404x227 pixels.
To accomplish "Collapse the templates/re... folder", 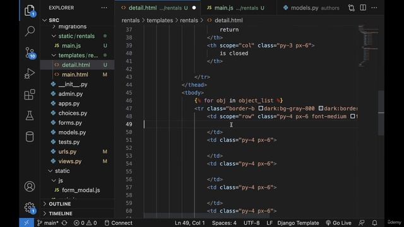I will pyautogui.click(x=54, y=55).
